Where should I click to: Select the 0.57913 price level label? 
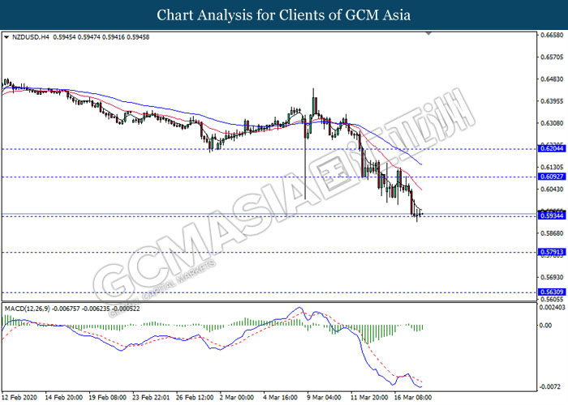[552, 252]
